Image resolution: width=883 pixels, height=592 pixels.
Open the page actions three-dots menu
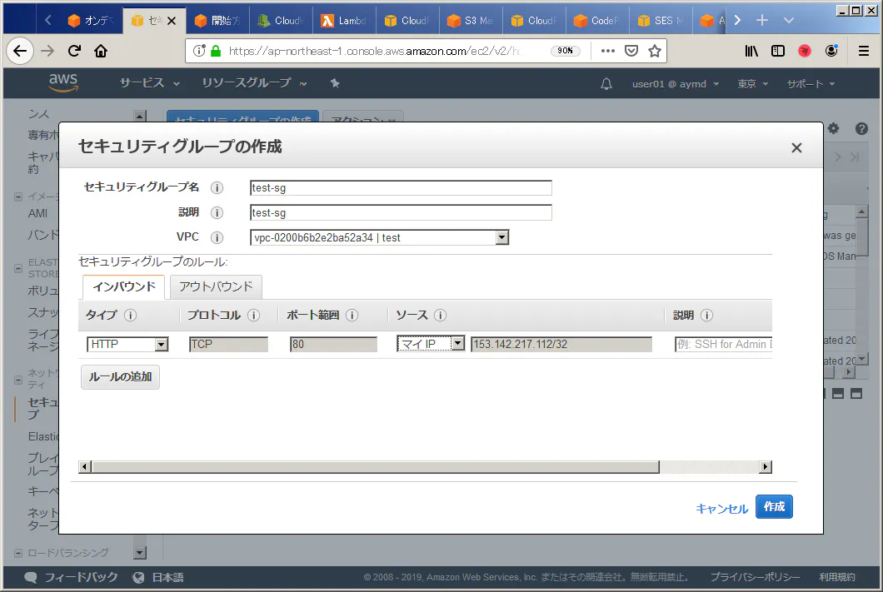pos(607,52)
